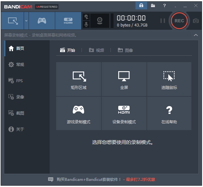
Task: Click the 最多打7.2折优惠 discount link
Action: pyautogui.click(x=140, y=179)
